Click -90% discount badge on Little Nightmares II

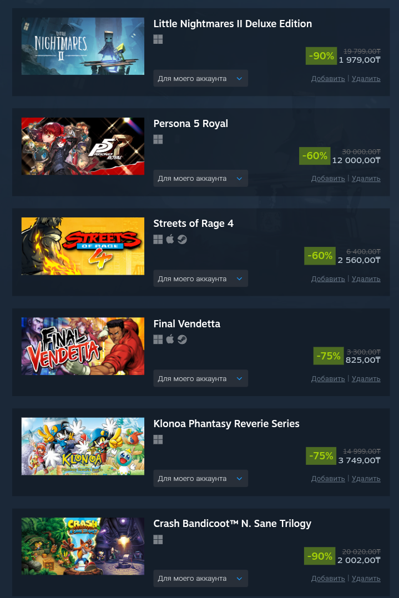[x=321, y=55]
